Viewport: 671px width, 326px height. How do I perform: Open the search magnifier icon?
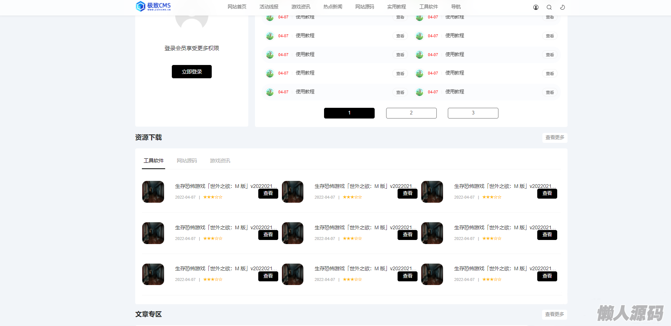tap(549, 7)
